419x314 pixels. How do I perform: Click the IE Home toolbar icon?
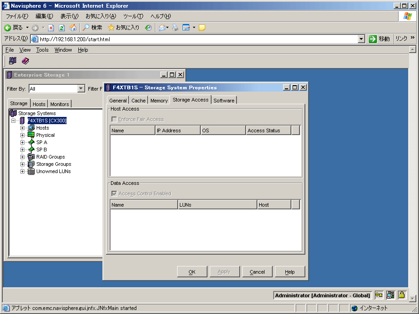point(73,28)
